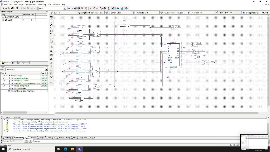Open the Programmer toolbar icon

(118, 8)
